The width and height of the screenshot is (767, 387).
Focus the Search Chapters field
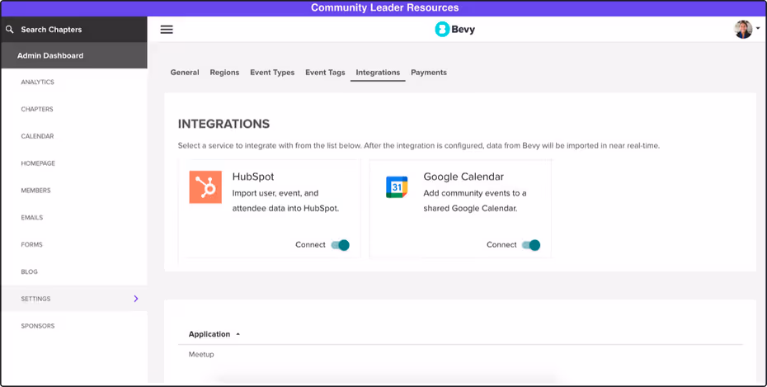pos(74,30)
